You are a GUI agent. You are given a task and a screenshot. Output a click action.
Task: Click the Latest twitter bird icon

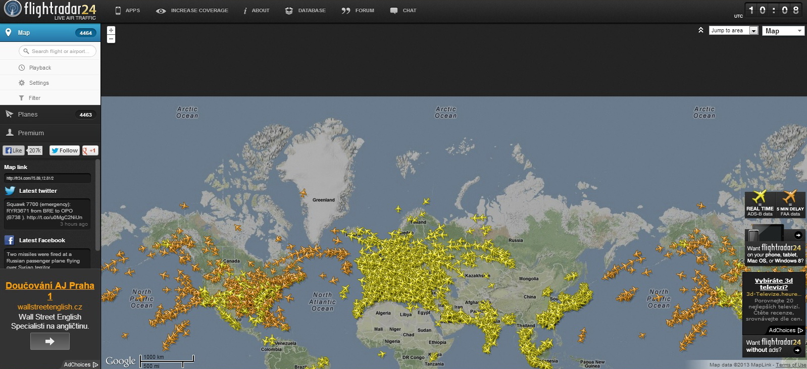click(10, 191)
